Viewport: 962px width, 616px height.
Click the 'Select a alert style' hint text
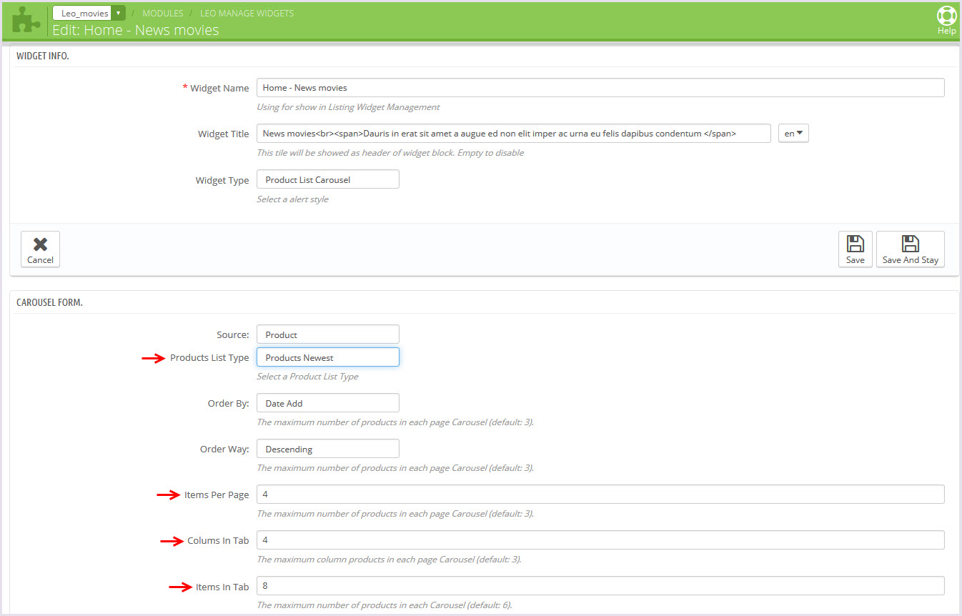pyautogui.click(x=292, y=199)
